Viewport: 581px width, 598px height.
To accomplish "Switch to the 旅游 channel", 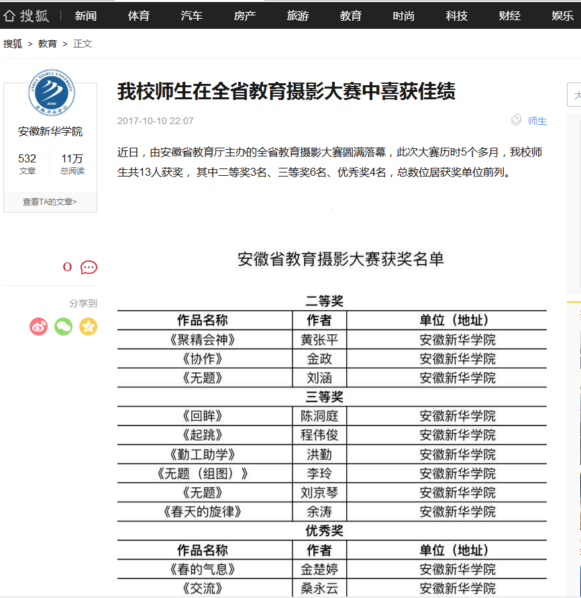I will [298, 15].
